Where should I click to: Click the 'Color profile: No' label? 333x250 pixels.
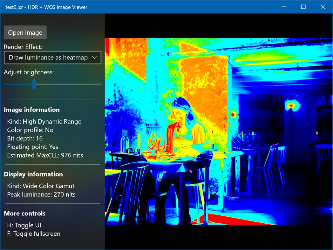(30, 130)
